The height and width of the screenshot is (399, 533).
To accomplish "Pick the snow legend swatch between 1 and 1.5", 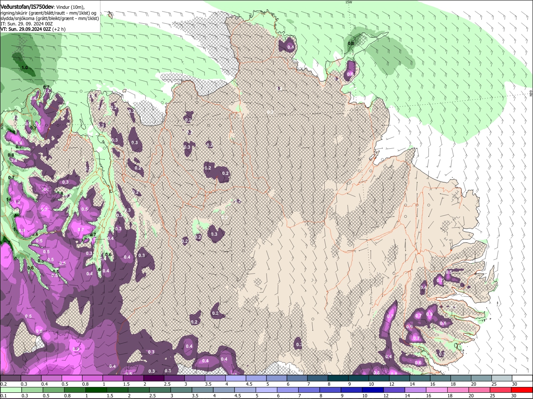I will pos(113,378).
